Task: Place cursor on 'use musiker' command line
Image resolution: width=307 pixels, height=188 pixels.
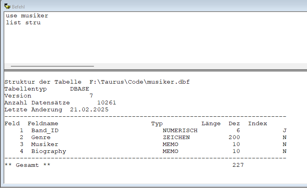Action: [27, 16]
